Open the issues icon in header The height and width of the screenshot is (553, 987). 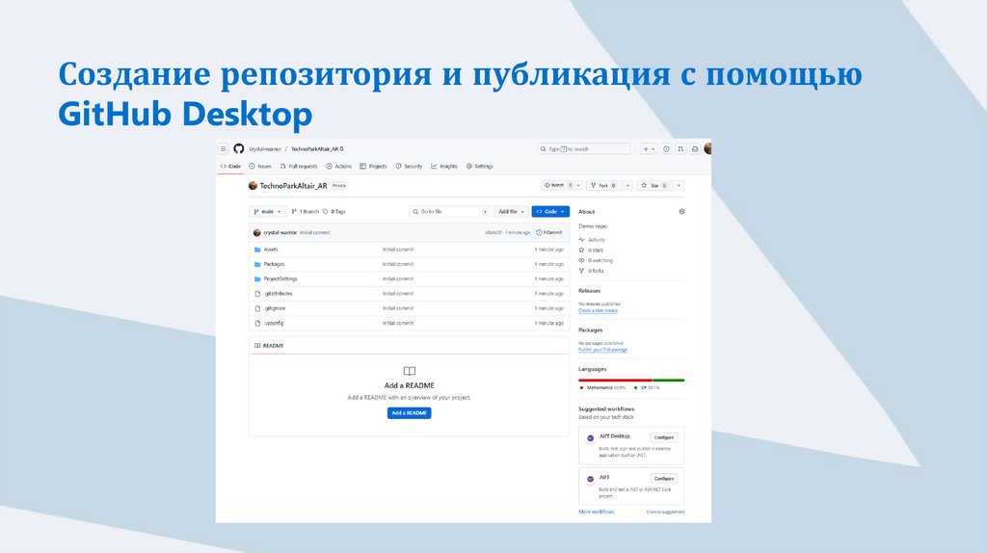[x=666, y=149]
